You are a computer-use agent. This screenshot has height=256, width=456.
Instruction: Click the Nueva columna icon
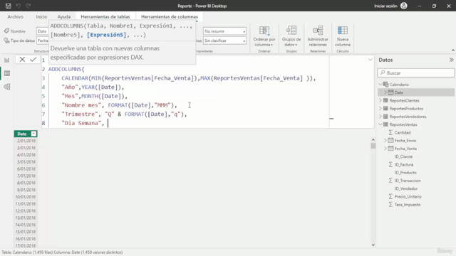pyautogui.click(x=343, y=31)
